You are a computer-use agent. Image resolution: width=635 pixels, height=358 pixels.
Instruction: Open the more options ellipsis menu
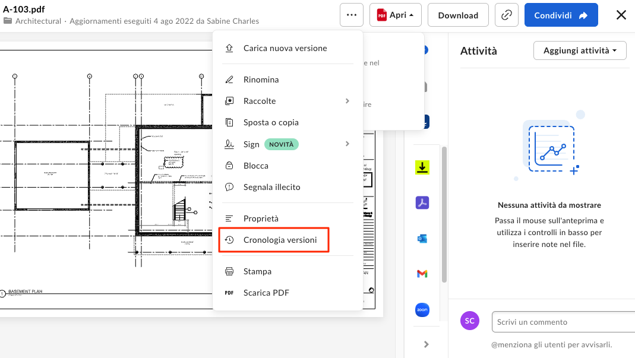(x=351, y=15)
